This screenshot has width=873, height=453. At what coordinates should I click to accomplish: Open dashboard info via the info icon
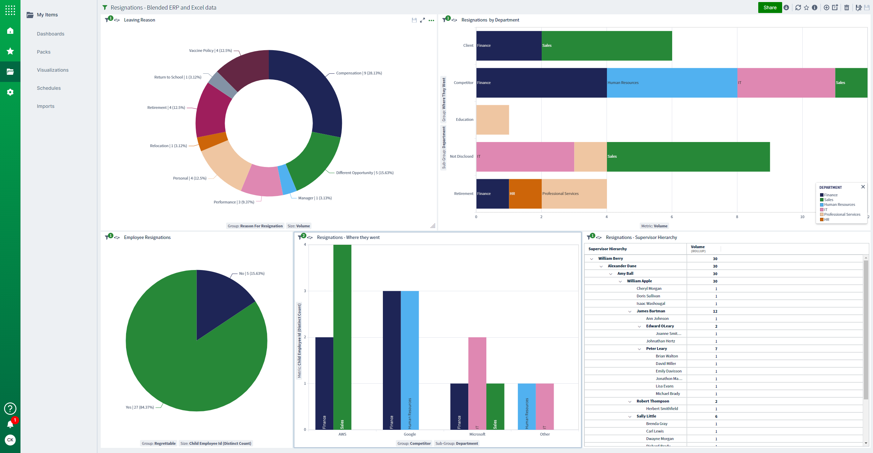814,8
